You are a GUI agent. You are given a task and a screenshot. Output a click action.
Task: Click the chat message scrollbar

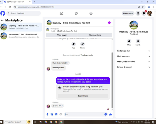112,80
